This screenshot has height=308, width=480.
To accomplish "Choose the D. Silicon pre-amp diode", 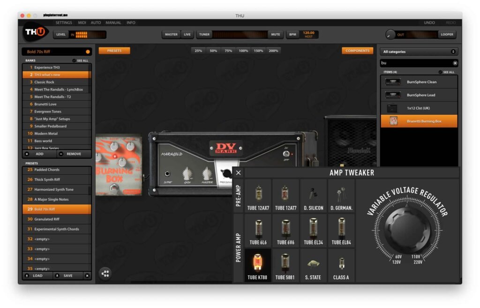I will [313, 196].
